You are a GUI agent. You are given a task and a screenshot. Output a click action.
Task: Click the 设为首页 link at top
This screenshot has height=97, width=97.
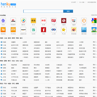point(74,2)
